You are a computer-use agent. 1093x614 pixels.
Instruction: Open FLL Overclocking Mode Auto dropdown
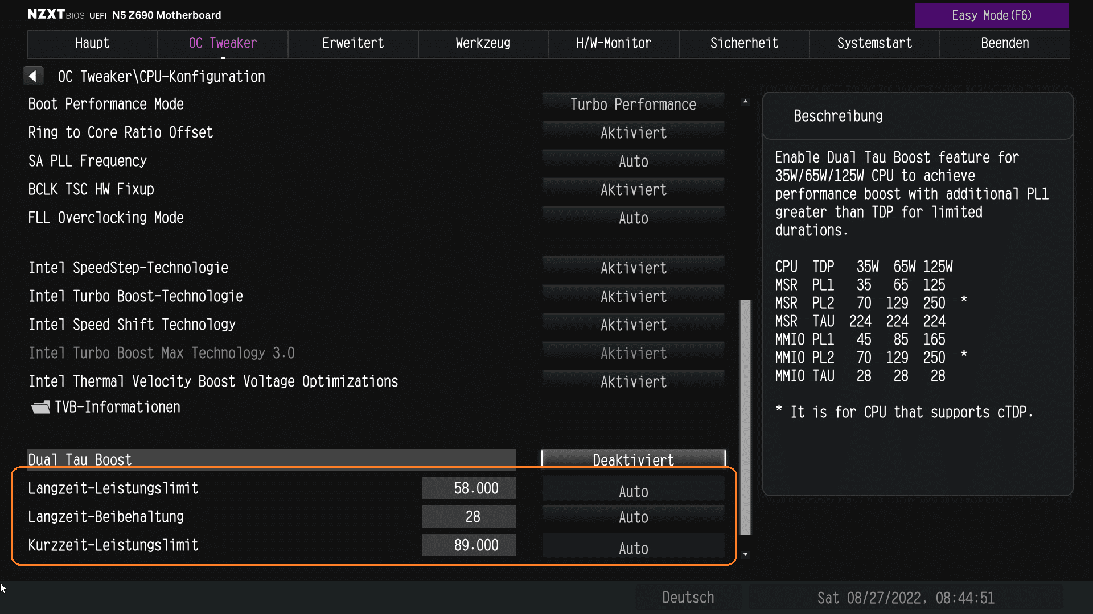pyautogui.click(x=633, y=218)
